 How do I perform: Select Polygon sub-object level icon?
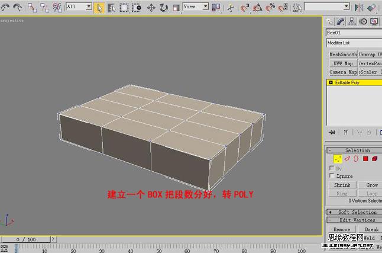tap(365, 159)
